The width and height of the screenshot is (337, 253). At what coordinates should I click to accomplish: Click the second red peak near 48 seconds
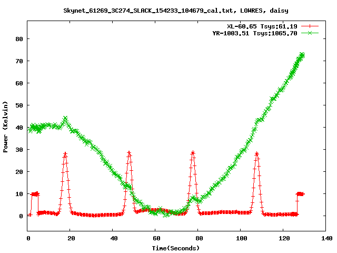coord(129,153)
